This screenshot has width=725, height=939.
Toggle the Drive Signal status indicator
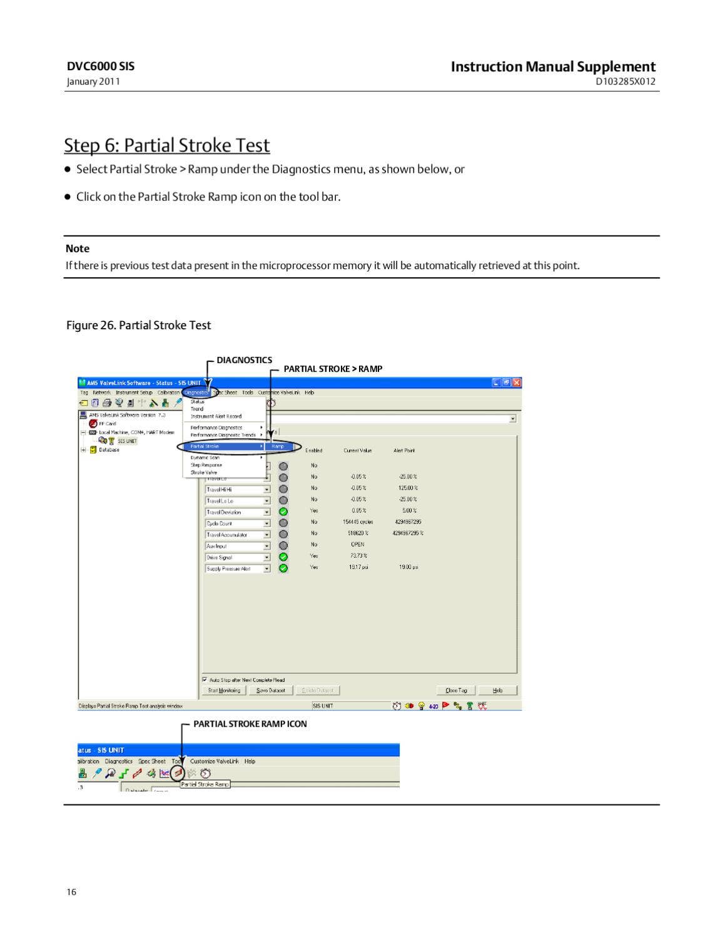(283, 557)
